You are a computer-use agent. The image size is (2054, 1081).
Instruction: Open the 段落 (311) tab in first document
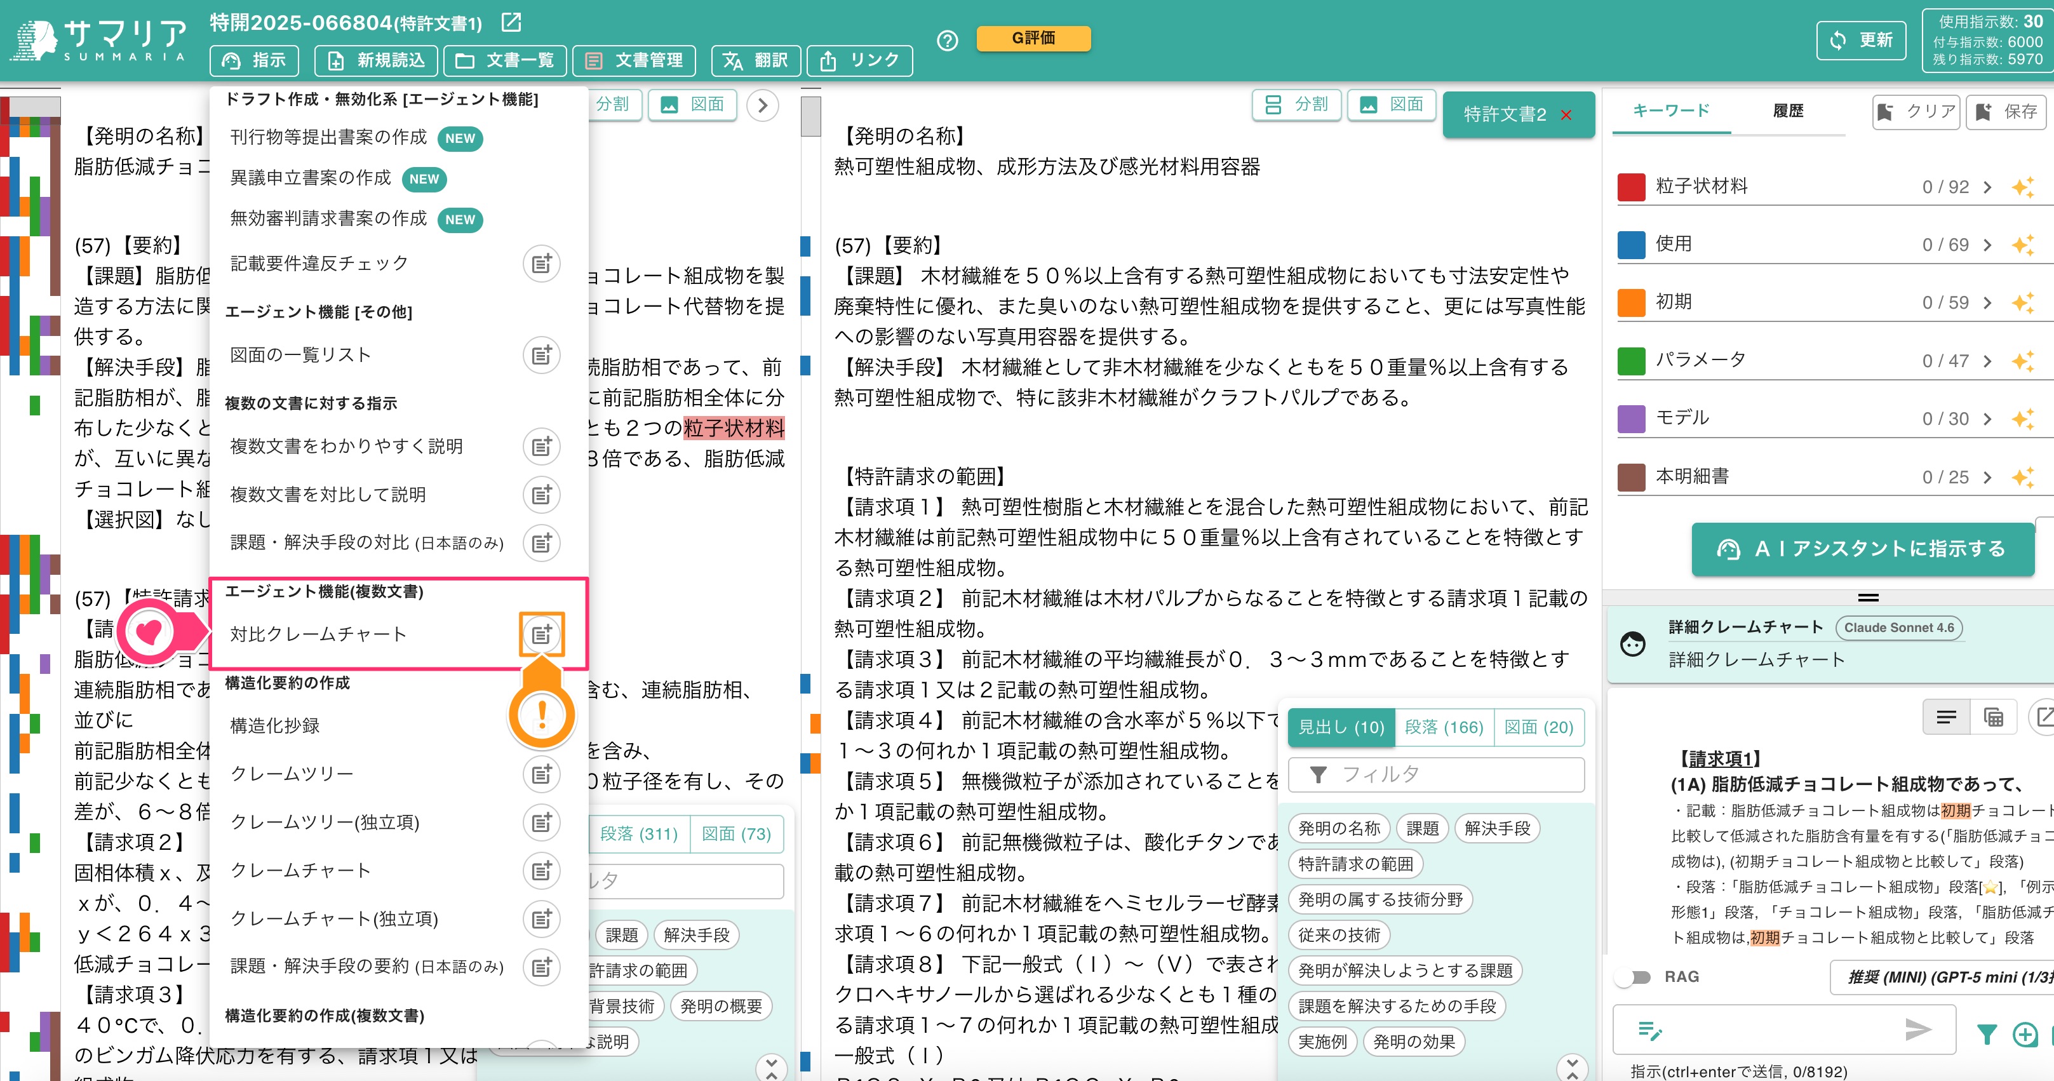tap(639, 834)
